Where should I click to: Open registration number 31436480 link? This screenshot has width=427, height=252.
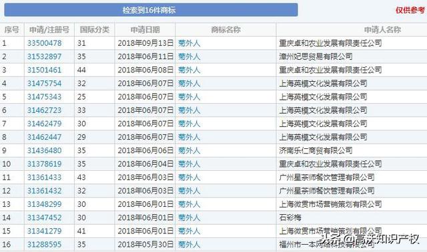click(x=45, y=150)
